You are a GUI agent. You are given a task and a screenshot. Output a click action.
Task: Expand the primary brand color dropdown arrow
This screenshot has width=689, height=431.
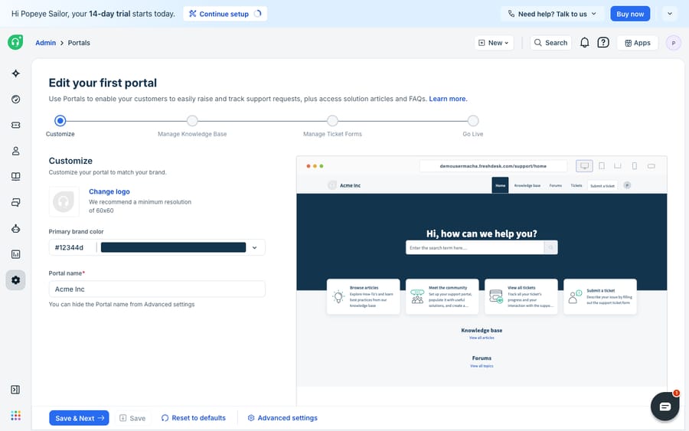click(254, 248)
